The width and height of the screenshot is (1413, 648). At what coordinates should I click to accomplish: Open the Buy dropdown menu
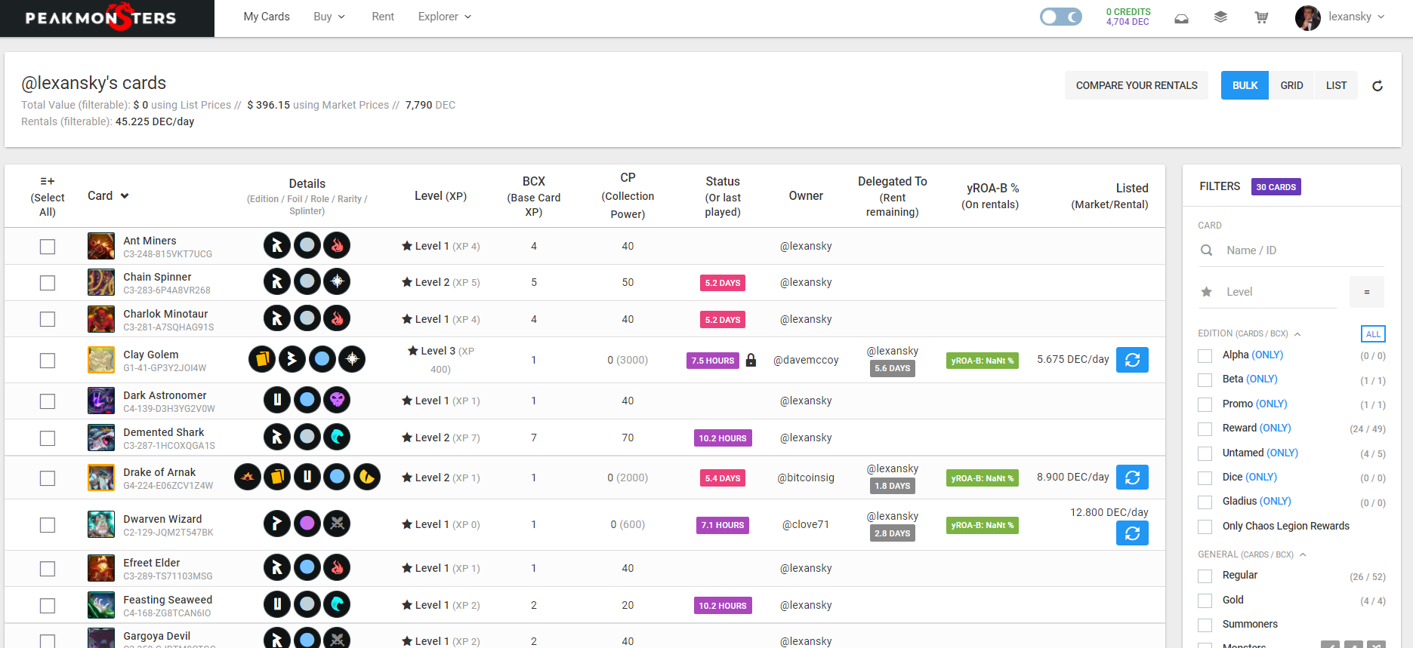(329, 17)
